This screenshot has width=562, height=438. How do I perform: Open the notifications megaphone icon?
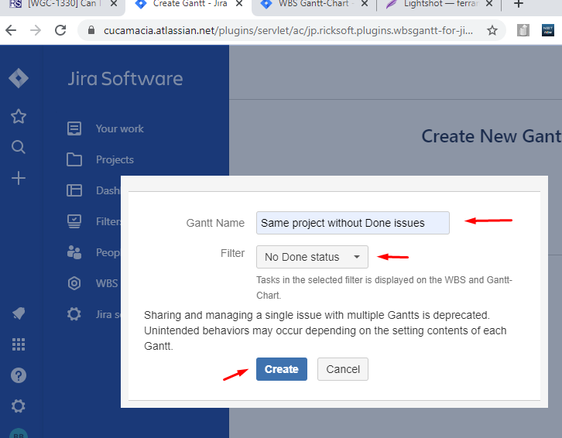tap(19, 313)
